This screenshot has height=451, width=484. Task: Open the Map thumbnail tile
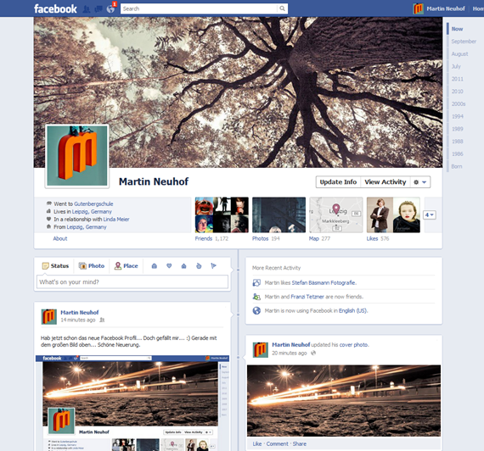click(336, 214)
